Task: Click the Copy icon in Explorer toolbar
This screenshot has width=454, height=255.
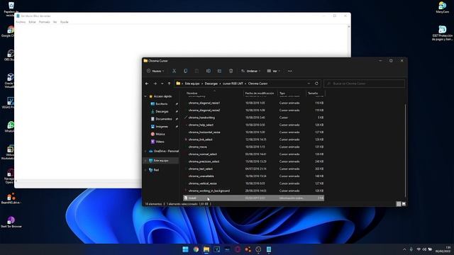Action: 185,71
